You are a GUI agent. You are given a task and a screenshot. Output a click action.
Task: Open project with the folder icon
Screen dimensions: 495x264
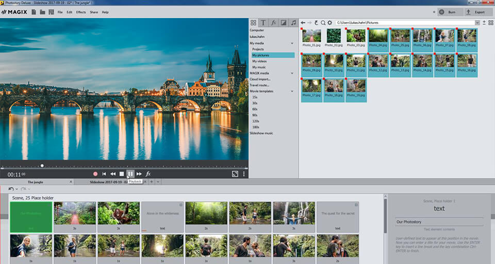click(42, 12)
